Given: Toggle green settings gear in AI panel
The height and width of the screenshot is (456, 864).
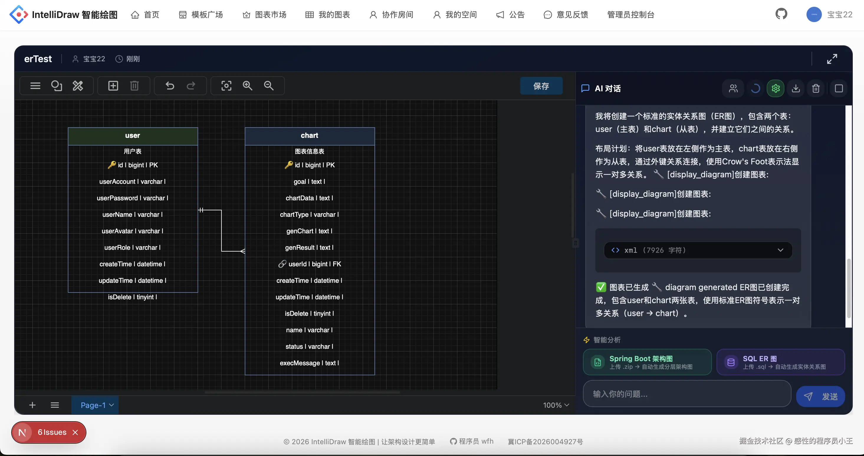Looking at the screenshot, I should (x=776, y=88).
